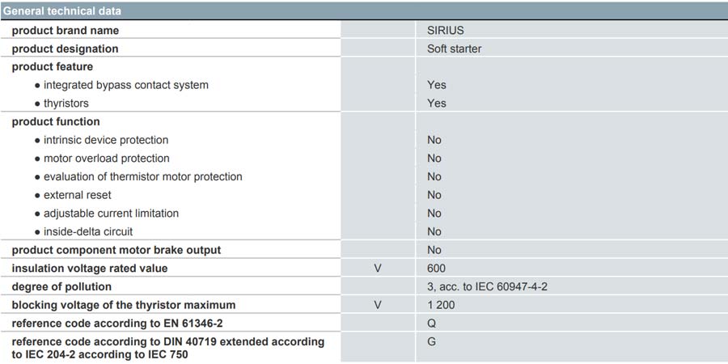Select the external reset label
Image resolution: width=728 pixels, height=364 pixels.
[78, 195]
